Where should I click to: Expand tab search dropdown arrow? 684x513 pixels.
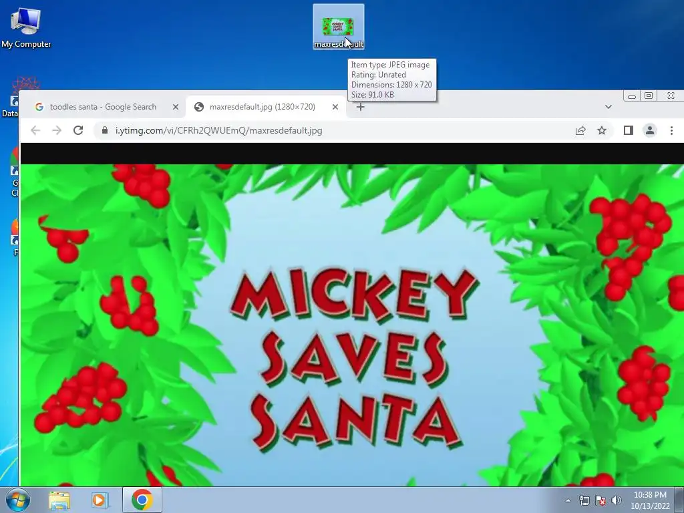[x=608, y=107]
